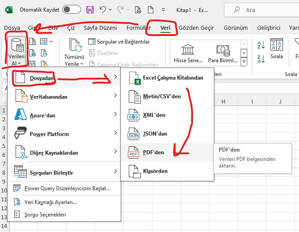
Task: Click into the Ara search box
Action: [x=262, y=10]
